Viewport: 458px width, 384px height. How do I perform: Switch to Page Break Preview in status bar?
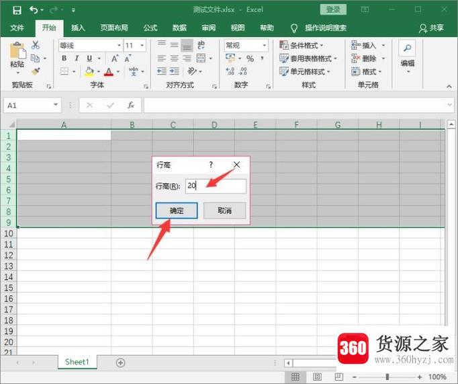tap(339, 377)
